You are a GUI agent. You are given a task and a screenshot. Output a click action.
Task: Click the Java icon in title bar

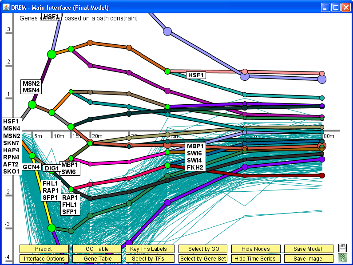6,7
